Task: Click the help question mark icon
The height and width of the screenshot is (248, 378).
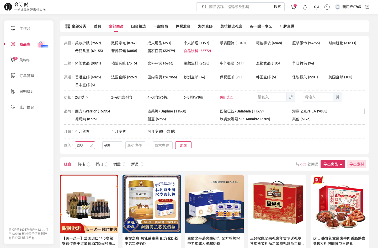Action: 327,7
